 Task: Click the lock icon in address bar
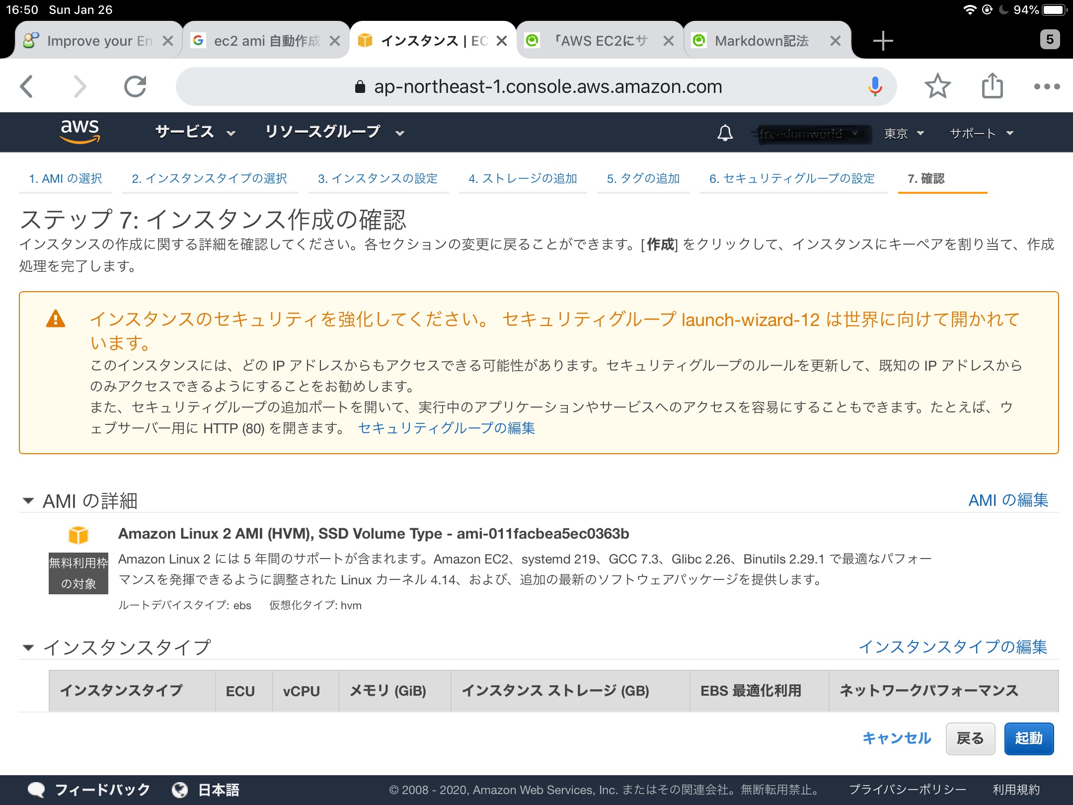pos(360,87)
